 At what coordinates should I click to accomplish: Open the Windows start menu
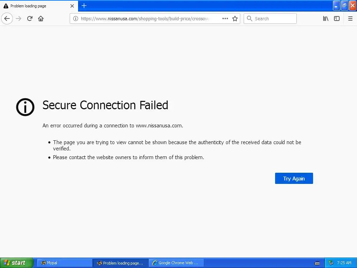[x=16, y=263]
